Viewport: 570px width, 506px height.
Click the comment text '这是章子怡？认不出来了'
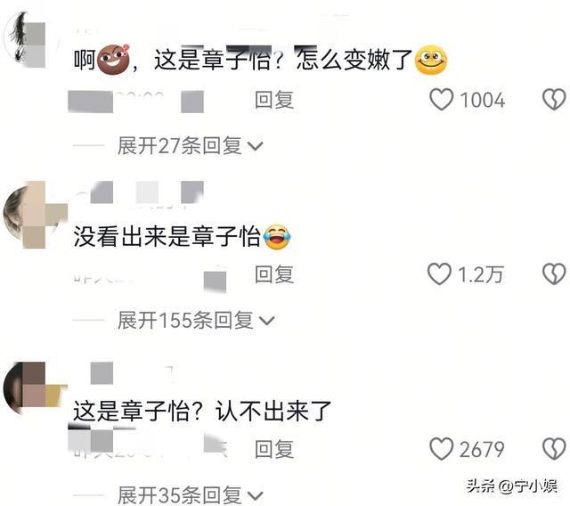[x=202, y=411]
